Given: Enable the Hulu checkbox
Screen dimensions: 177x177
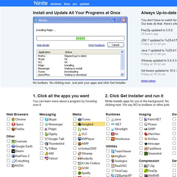Looking at the screenshot, I should (x=75, y=129).
